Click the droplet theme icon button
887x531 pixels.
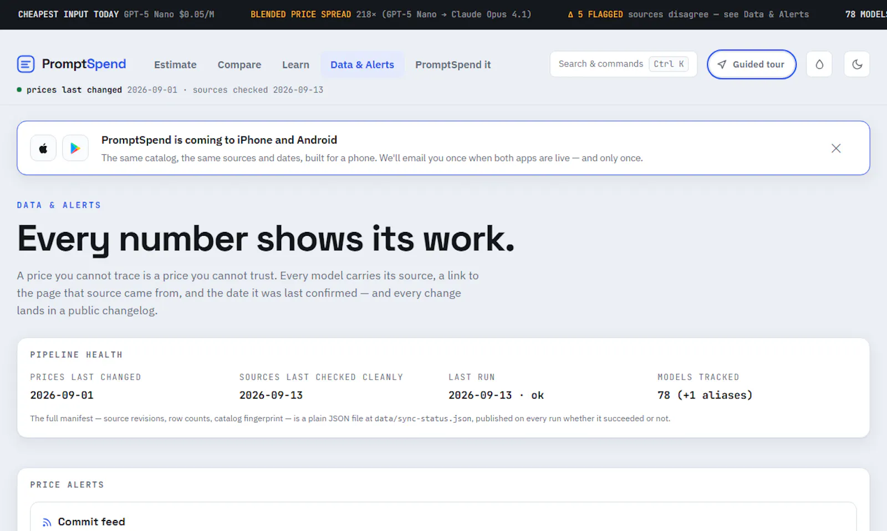pos(819,64)
